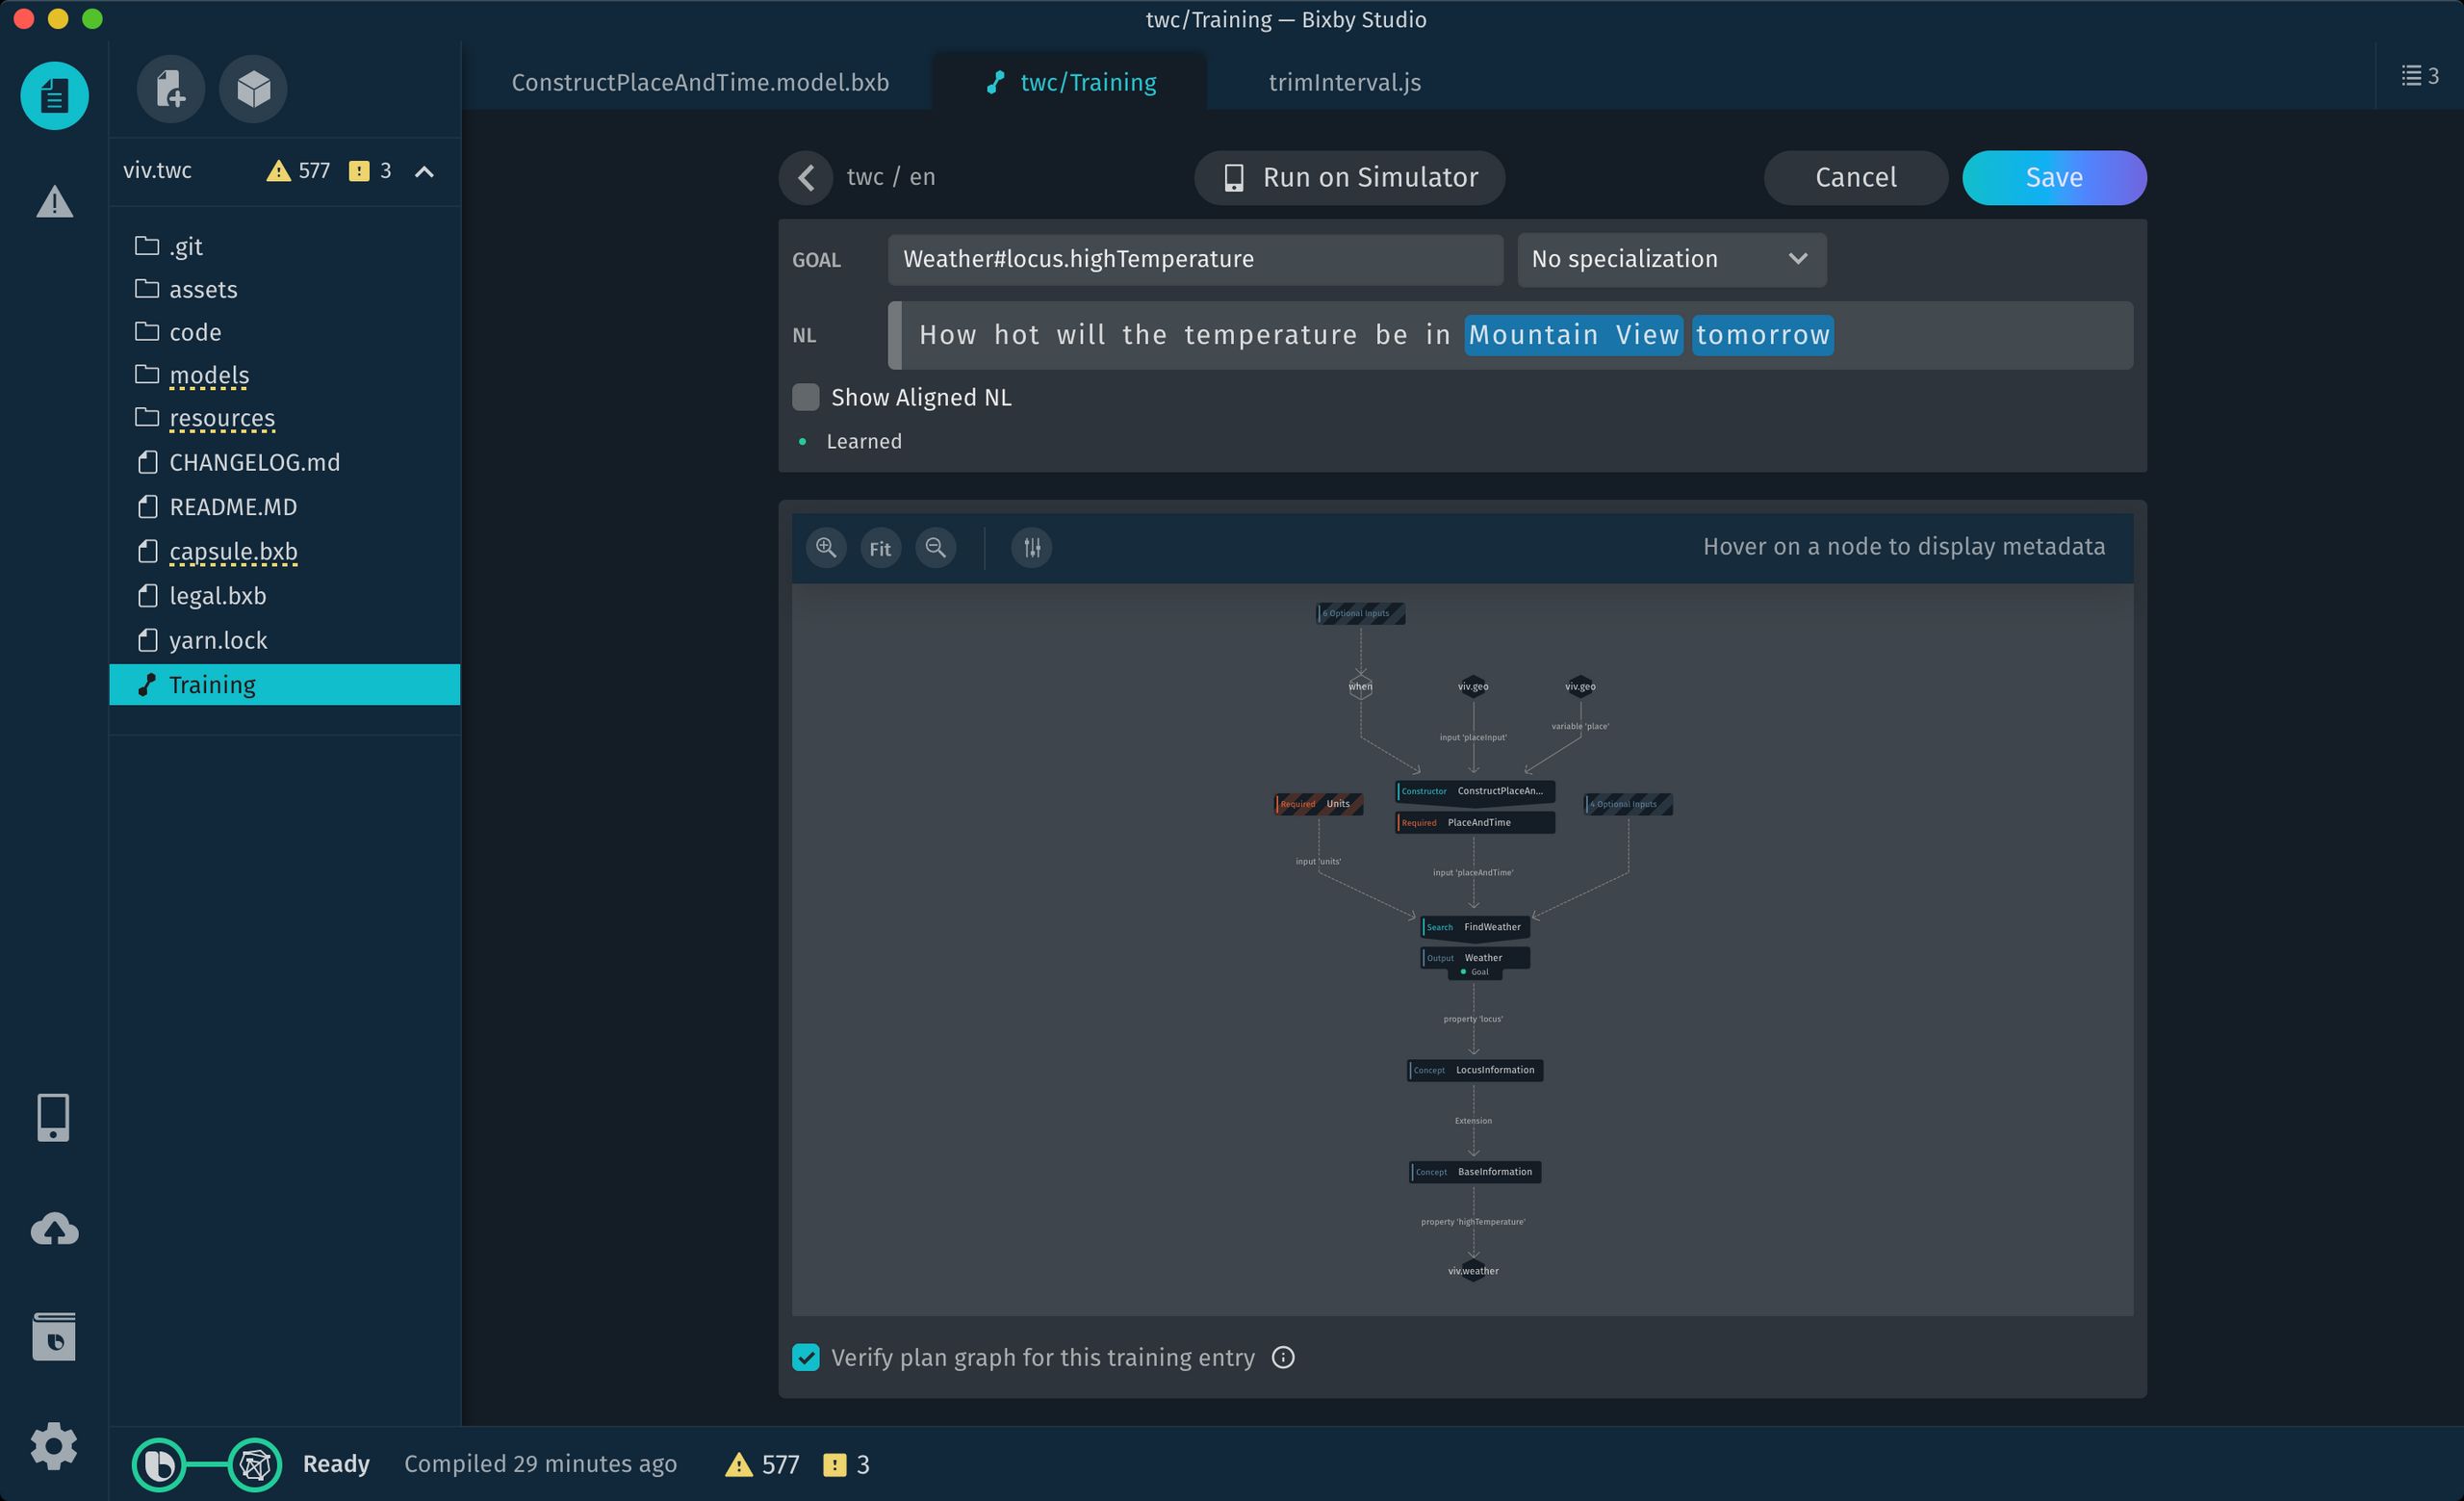Select the Mountain View annotation
Image resolution: width=2464 pixels, height=1501 pixels.
point(1573,335)
